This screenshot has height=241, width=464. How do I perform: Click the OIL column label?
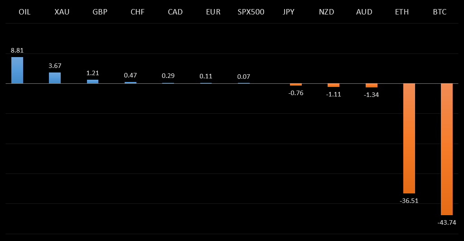tap(24, 12)
